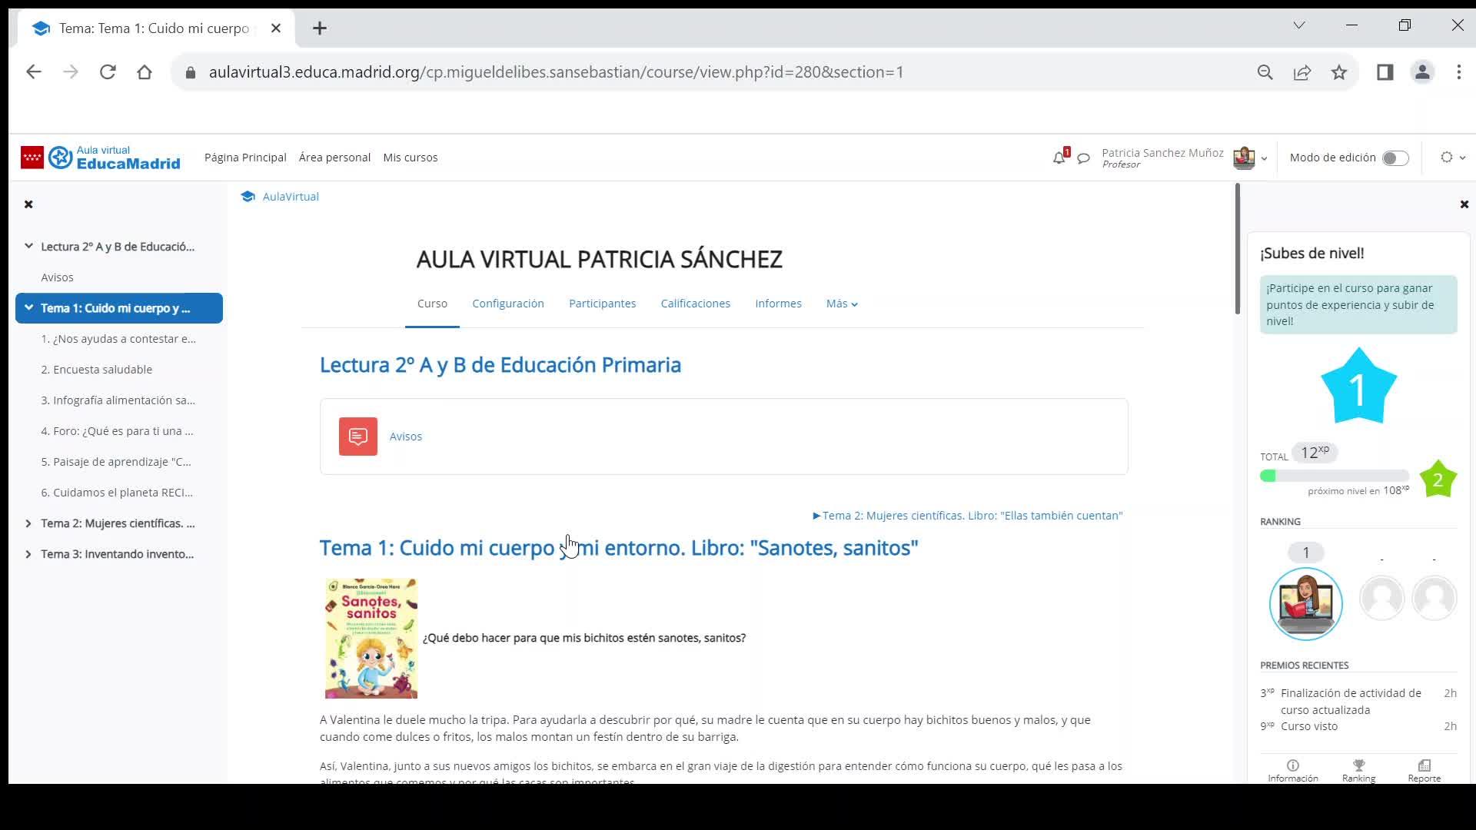Switch to the Calificaciones tab
Screen dimensions: 1476x830
[x=695, y=304]
